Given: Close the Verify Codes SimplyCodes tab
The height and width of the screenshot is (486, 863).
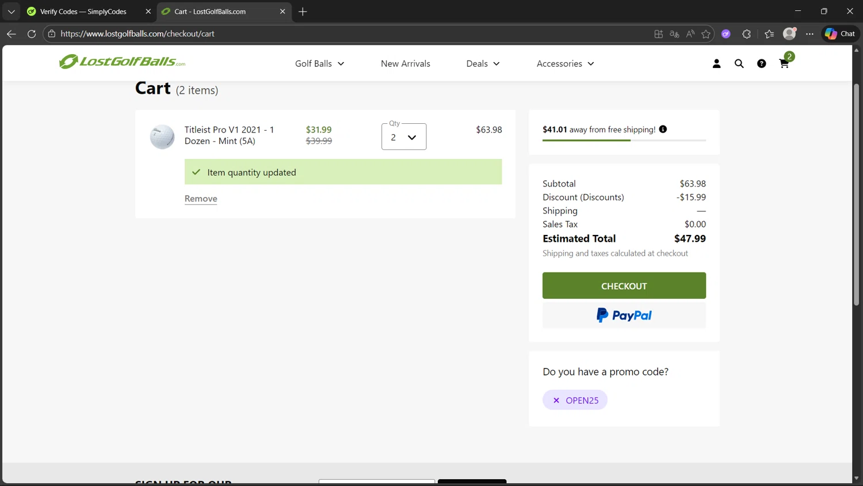Looking at the screenshot, I should point(148,12).
